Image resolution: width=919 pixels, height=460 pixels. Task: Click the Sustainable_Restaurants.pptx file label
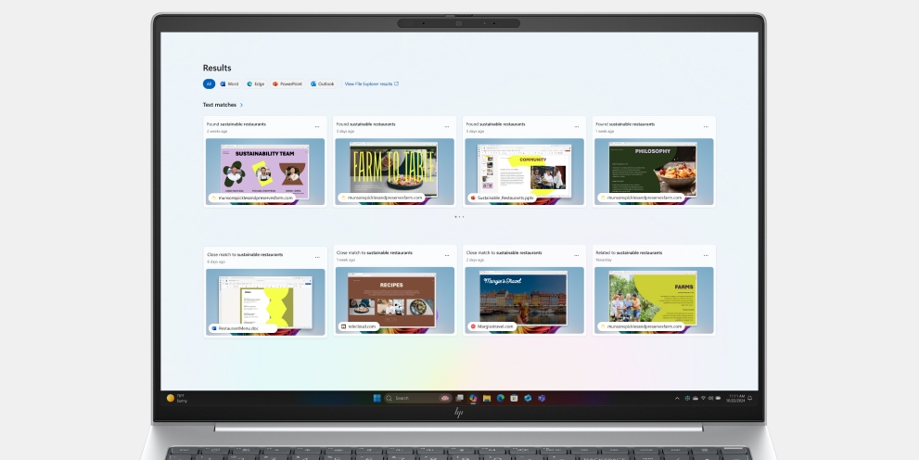click(x=504, y=198)
